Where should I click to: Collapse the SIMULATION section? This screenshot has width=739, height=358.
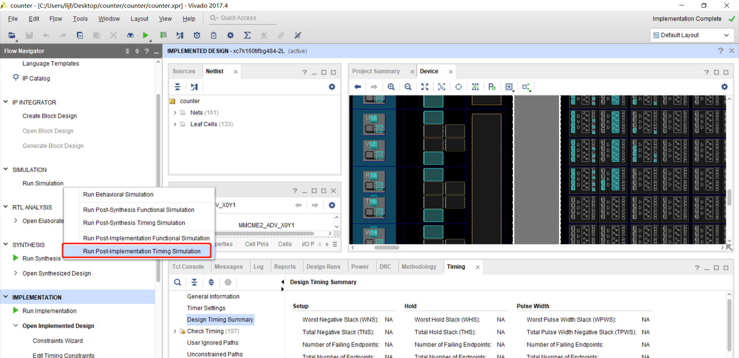point(6,169)
